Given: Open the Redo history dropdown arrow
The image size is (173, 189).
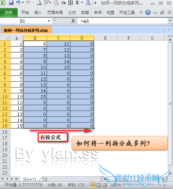Looking at the screenshot, I should coord(33,2).
